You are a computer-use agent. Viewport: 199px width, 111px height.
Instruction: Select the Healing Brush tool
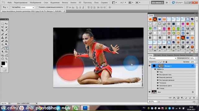coord(2,34)
